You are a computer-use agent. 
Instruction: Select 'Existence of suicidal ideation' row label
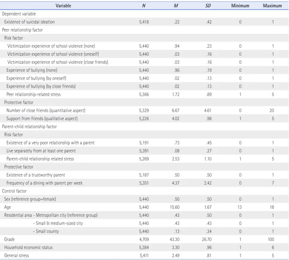coord(30,22)
